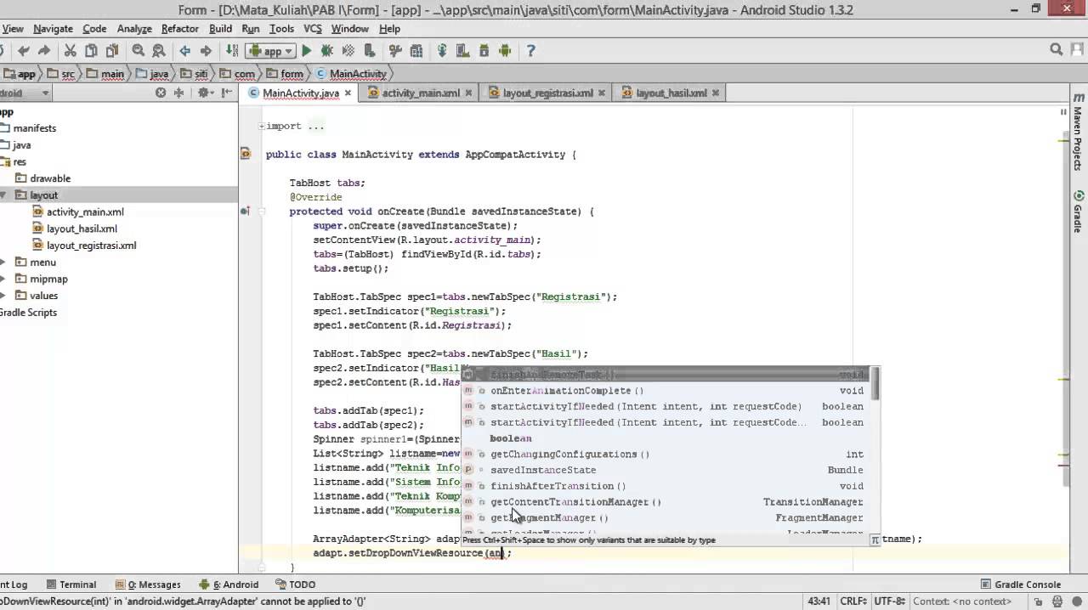Click the Search Everywhere magnifier icon
The width and height of the screenshot is (1088, 610).
pos(1057,50)
